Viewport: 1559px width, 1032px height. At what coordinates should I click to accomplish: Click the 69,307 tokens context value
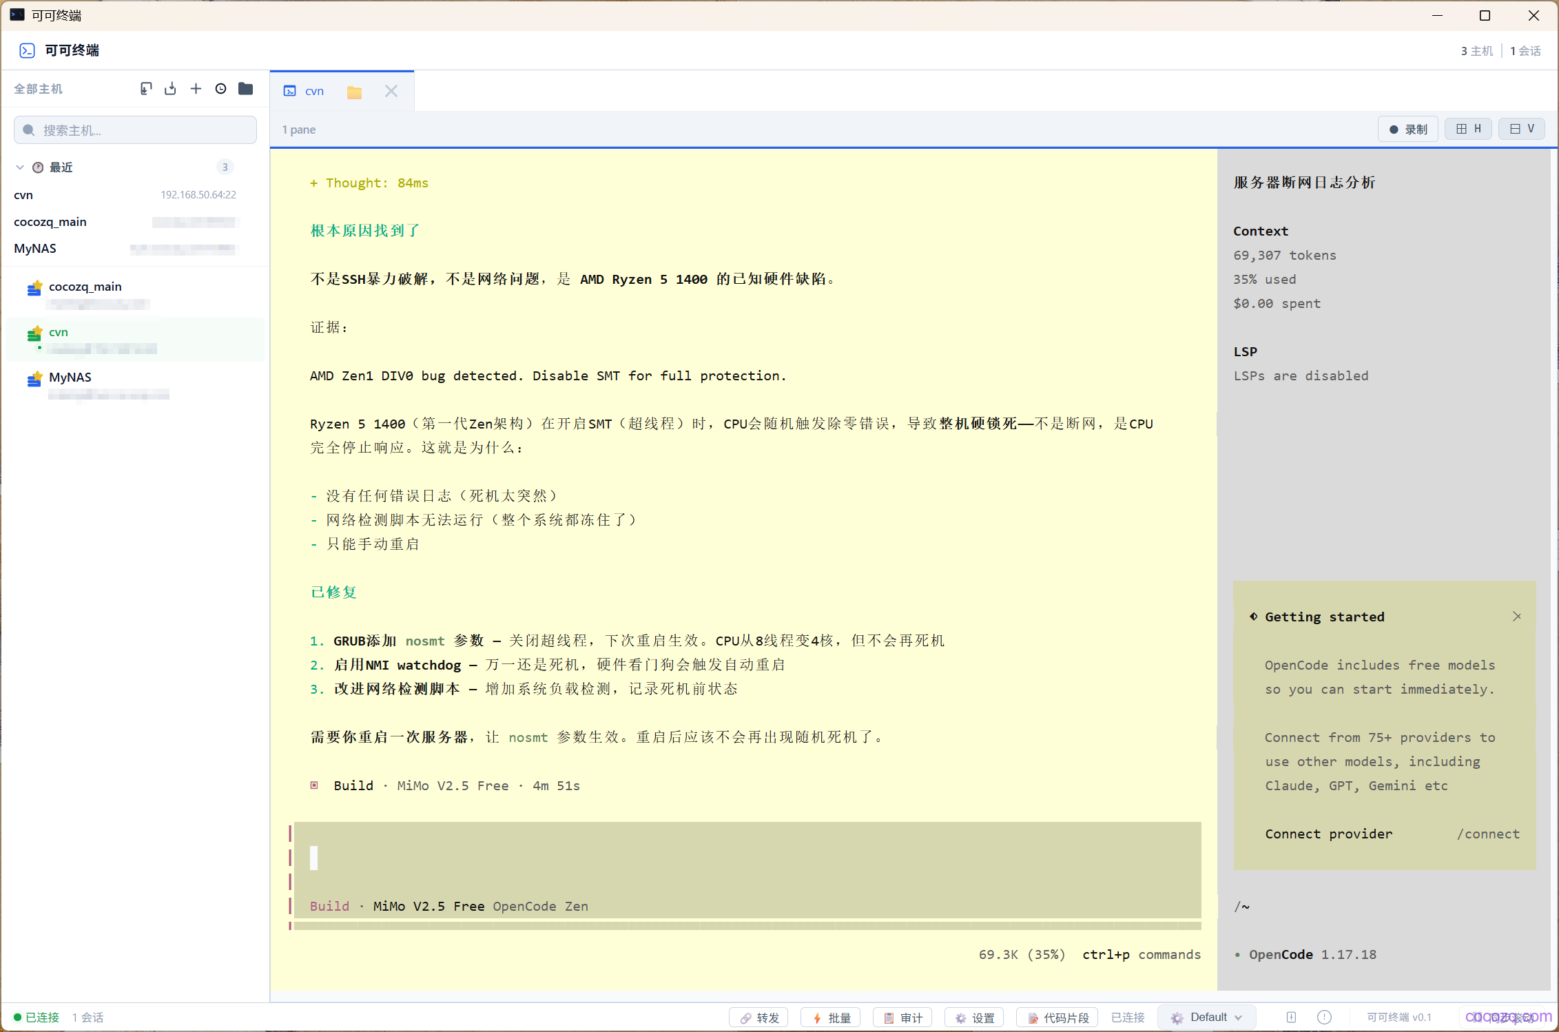click(x=1285, y=256)
